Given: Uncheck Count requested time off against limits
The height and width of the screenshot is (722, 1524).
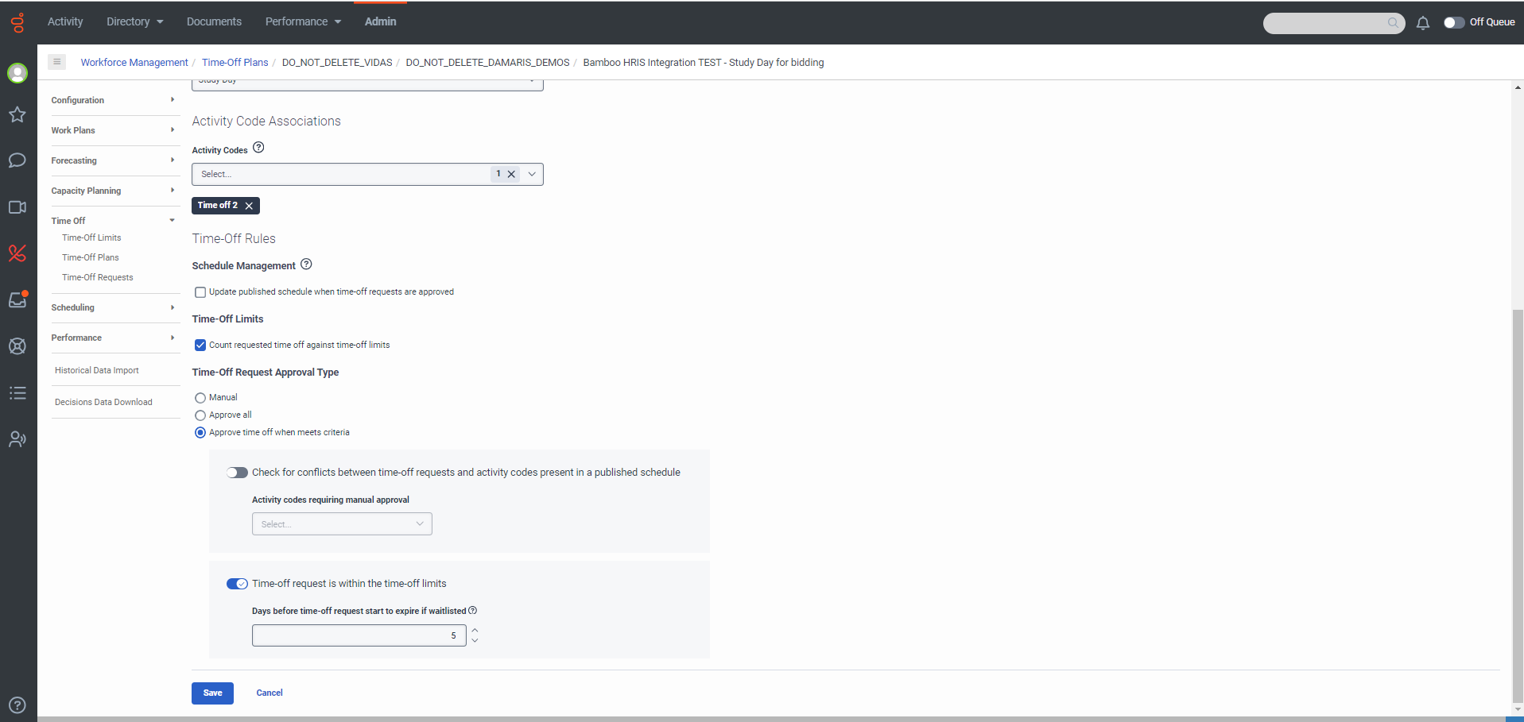Looking at the screenshot, I should point(200,346).
